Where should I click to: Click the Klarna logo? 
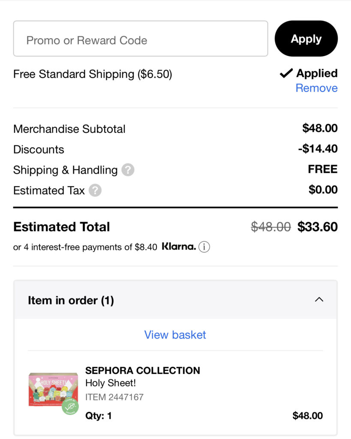(x=179, y=247)
